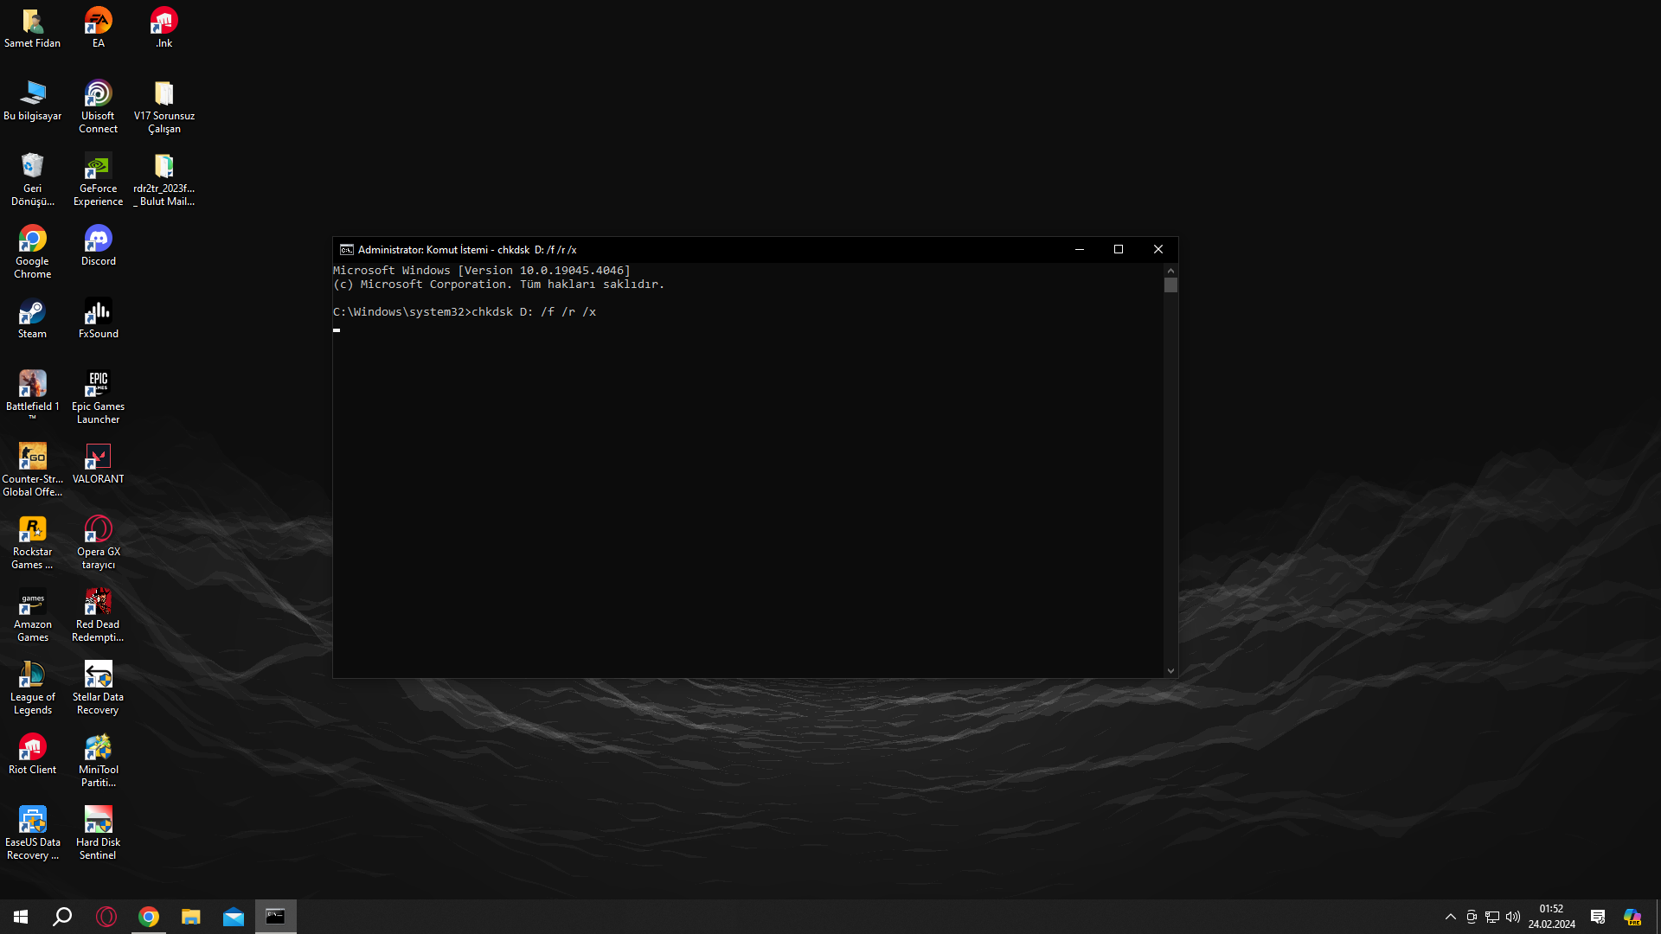Open File Explorer from taskbar
1661x934 pixels.
click(191, 917)
